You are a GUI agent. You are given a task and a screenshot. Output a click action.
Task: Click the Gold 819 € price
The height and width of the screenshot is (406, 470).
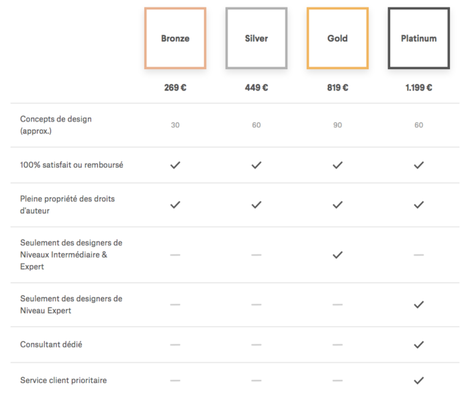338,87
